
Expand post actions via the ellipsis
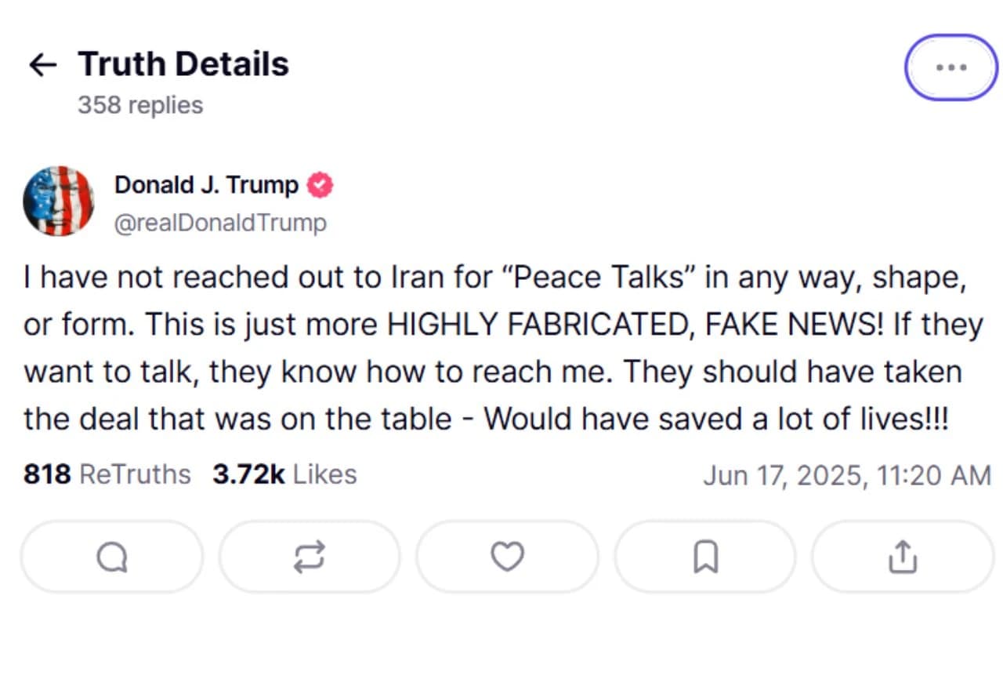pos(950,67)
